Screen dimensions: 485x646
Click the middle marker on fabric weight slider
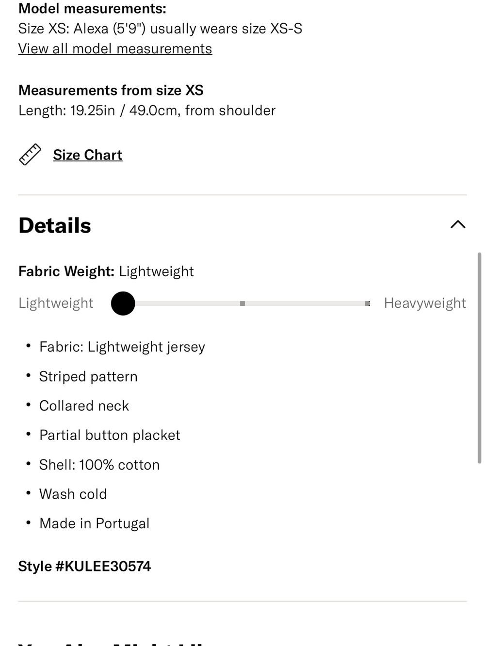[x=242, y=303]
